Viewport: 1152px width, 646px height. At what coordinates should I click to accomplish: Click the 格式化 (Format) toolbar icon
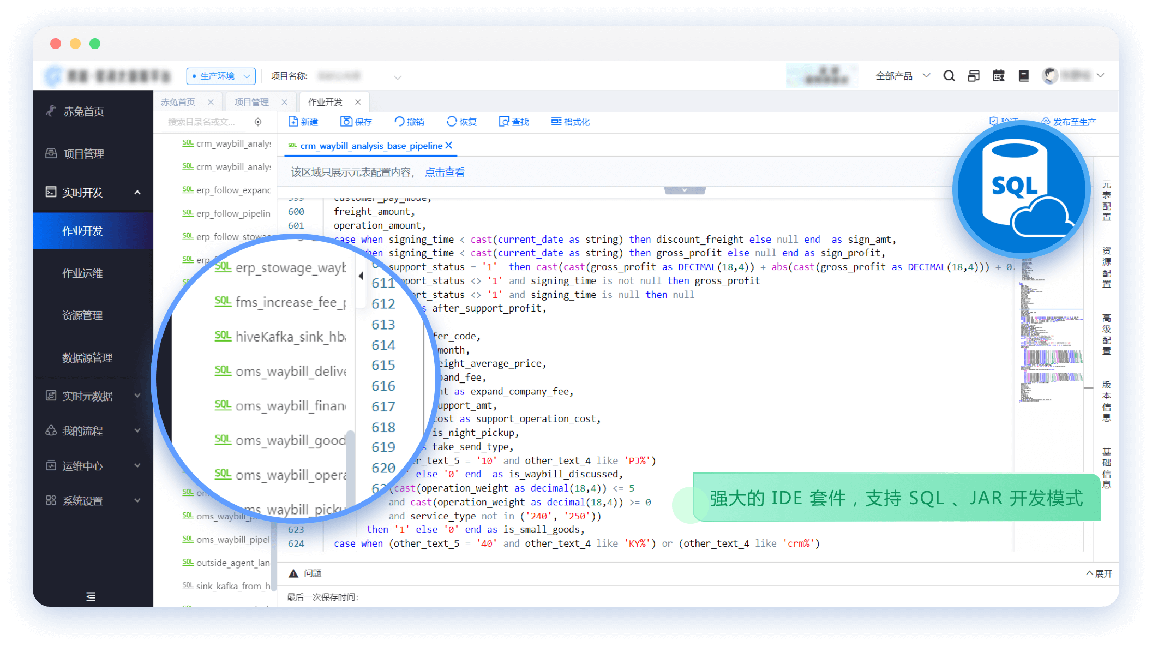point(556,122)
